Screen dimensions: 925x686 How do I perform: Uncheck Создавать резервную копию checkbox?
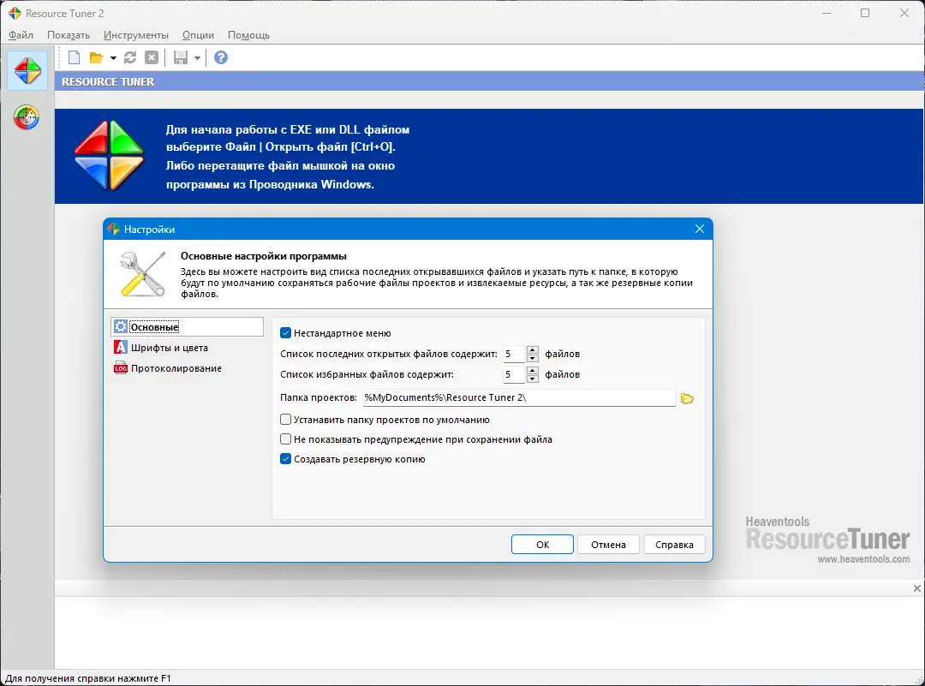coord(285,459)
